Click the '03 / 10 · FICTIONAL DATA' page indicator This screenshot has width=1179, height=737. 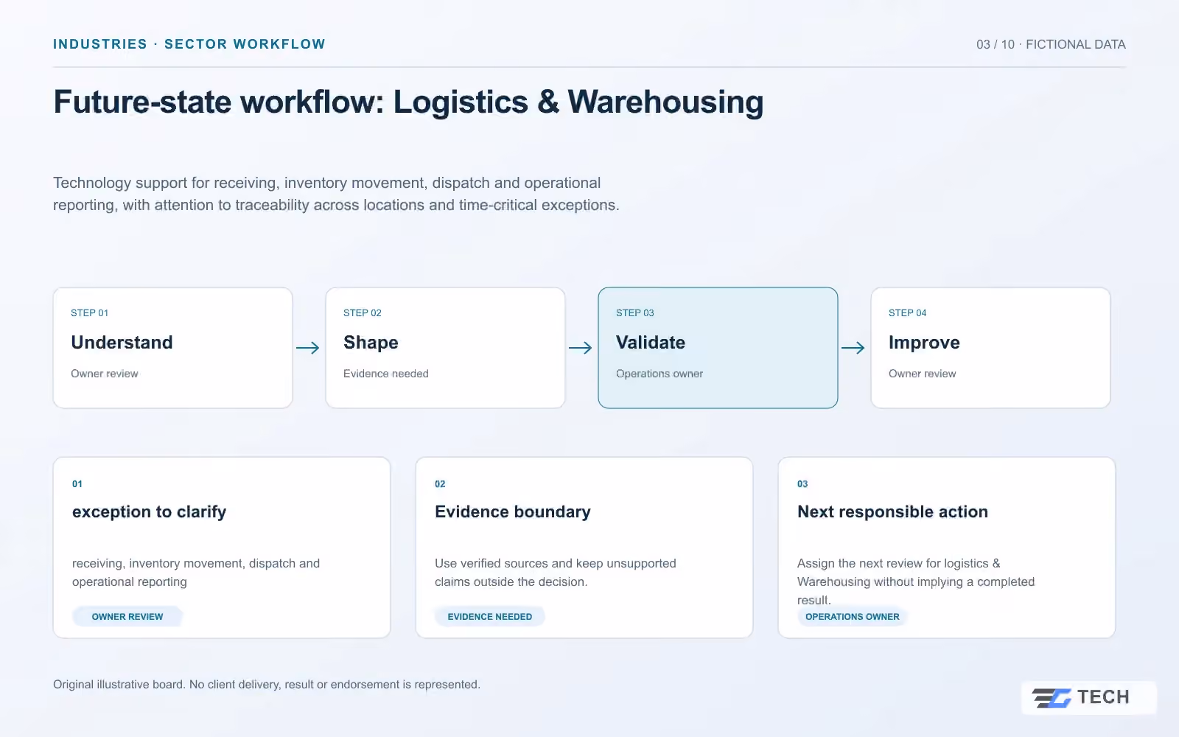click(x=1051, y=44)
